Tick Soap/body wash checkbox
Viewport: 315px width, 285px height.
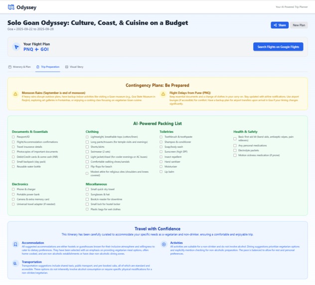pos(161,147)
